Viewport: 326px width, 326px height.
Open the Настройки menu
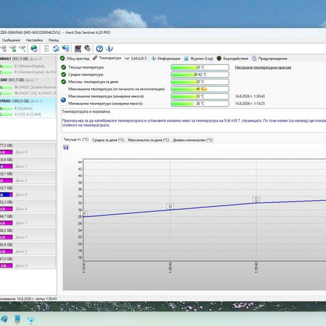point(35,40)
